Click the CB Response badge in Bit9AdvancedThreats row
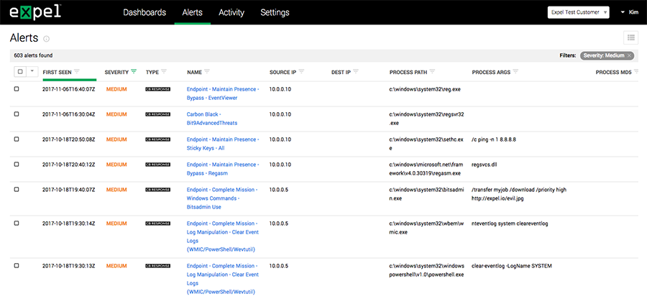 [x=157, y=114]
